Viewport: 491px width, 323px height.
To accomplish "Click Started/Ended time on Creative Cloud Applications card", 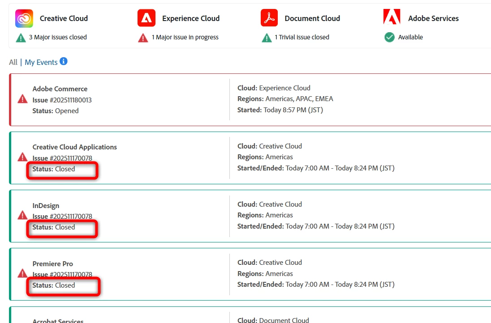I will click(x=316, y=168).
